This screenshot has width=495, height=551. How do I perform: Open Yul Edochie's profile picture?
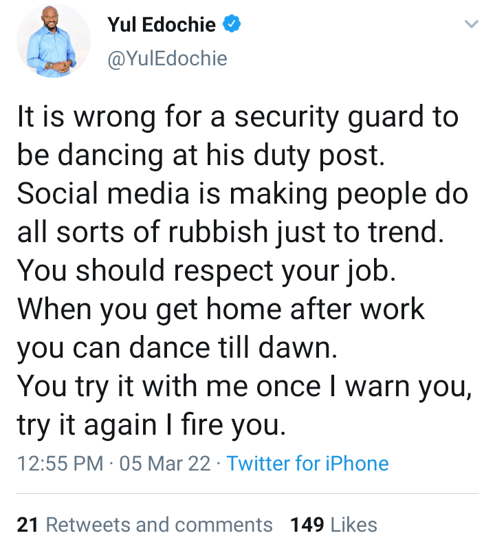(54, 45)
